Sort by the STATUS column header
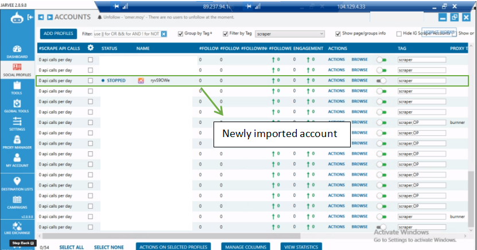The height and width of the screenshot is (250, 477). coord(109,48)
